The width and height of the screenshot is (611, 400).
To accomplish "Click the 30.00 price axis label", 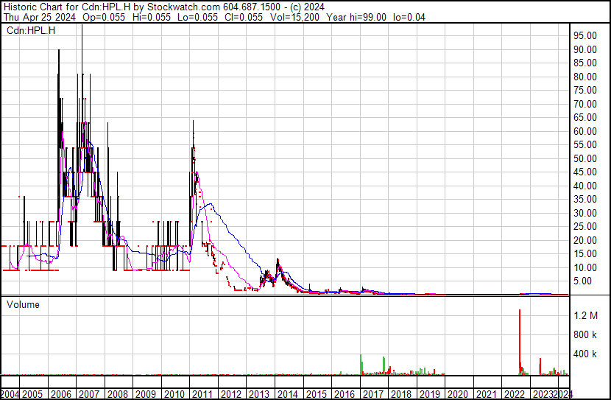I will [x=585, y=213].
